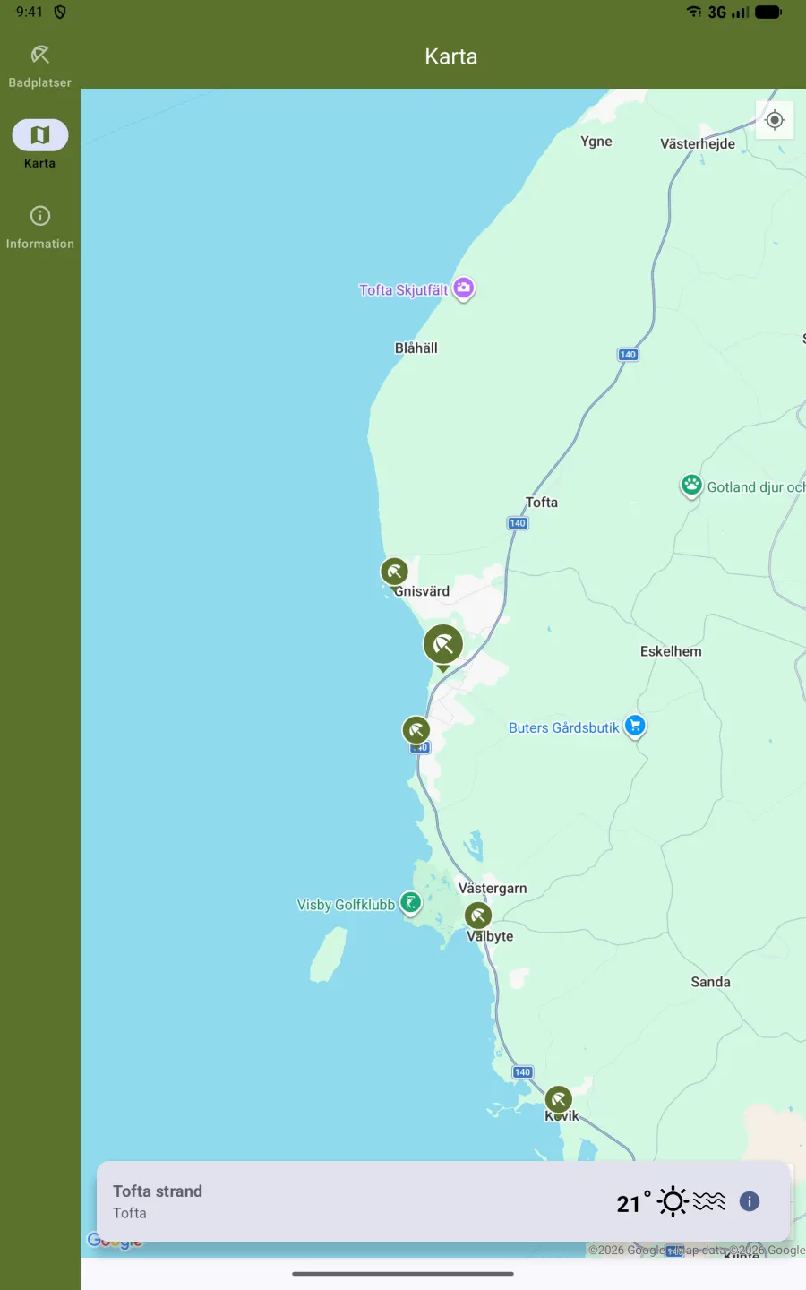Viewport: 806px width, 1290px height.
Task: Select the beach marker near Västergarn
Action: (478, 916)
